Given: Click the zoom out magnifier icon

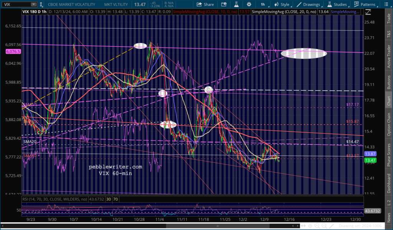Looking at the screenshot, I should (324, 226).
